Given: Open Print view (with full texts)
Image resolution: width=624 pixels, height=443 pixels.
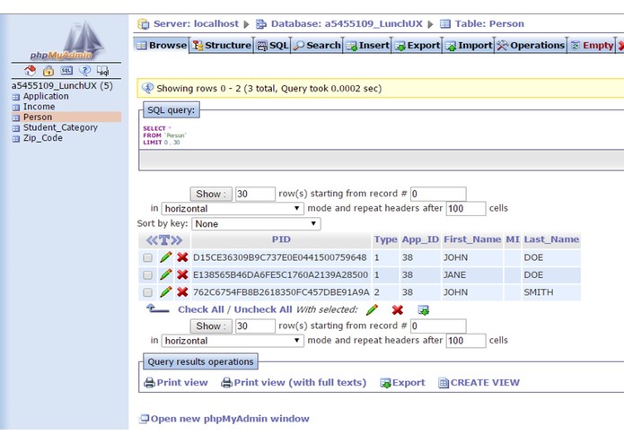Looking at the screenshot, I should (300, 383).
